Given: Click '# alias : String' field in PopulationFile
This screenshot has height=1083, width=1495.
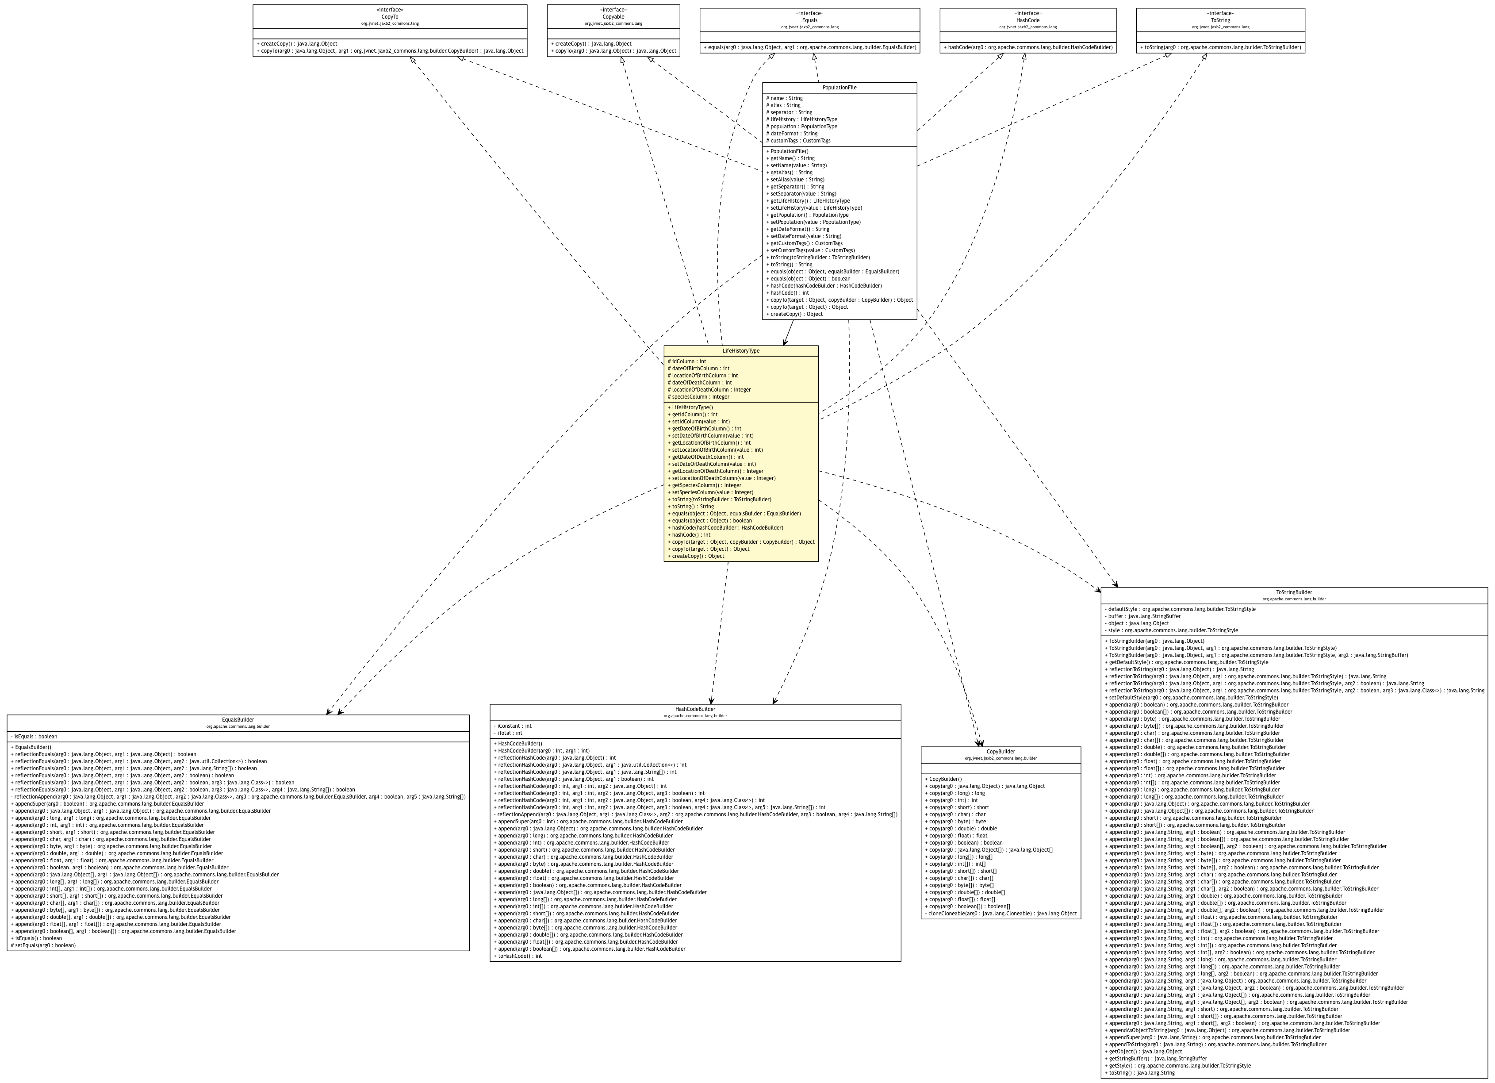Looking at the screenshot, I should click(x=783, y=105).
